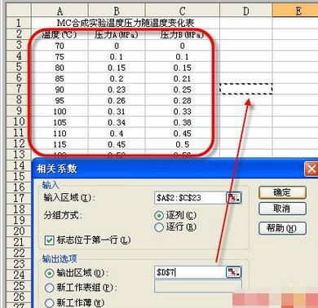Click the 确定 button
Viewport: 318px width, 308px height.
pyautogui.click(x=282, y=192)
